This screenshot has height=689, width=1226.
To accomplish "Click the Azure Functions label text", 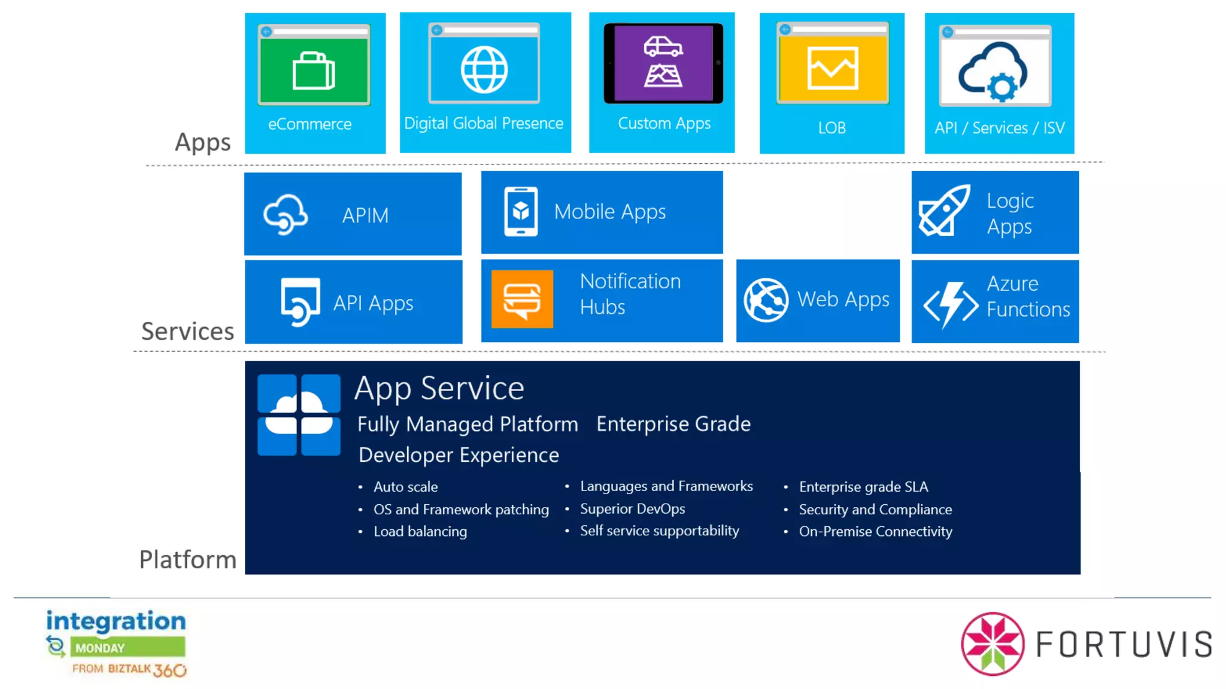I will tap(1027, 297).
